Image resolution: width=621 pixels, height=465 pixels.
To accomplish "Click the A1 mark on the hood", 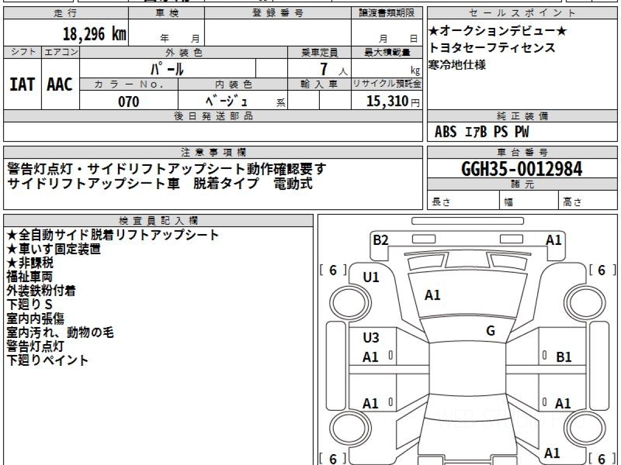I will (x=433, y=295).
